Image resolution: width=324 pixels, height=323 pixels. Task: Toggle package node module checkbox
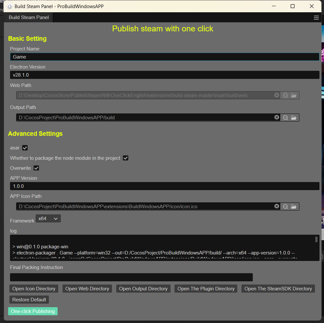(x=126, y=158)
